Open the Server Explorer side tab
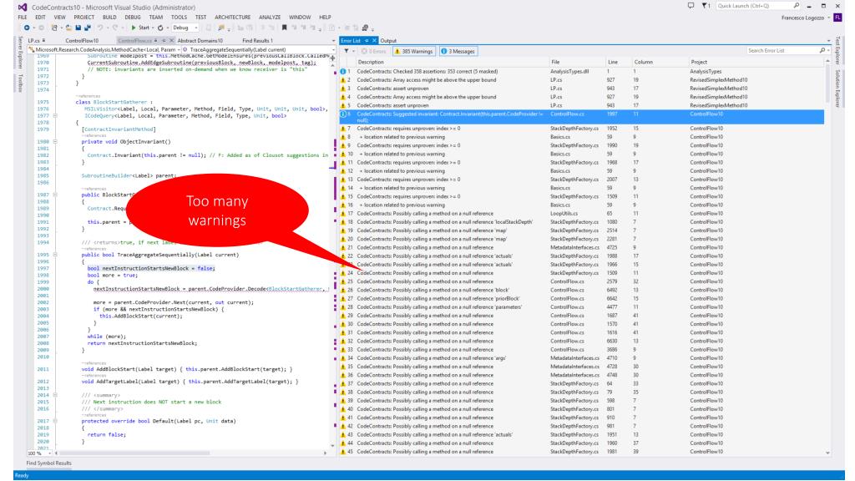This screenshot has height=481, width=855. [x=20, y=53]
